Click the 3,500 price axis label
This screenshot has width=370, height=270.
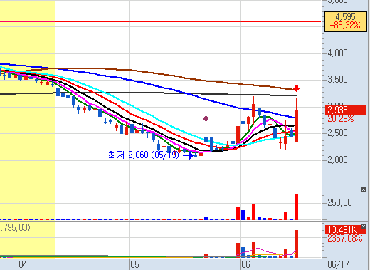337,79
